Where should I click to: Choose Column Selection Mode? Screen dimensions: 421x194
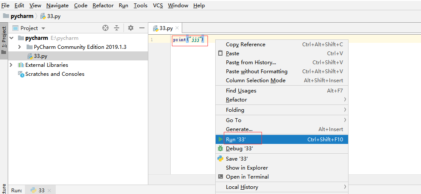(x=282, y=81)
